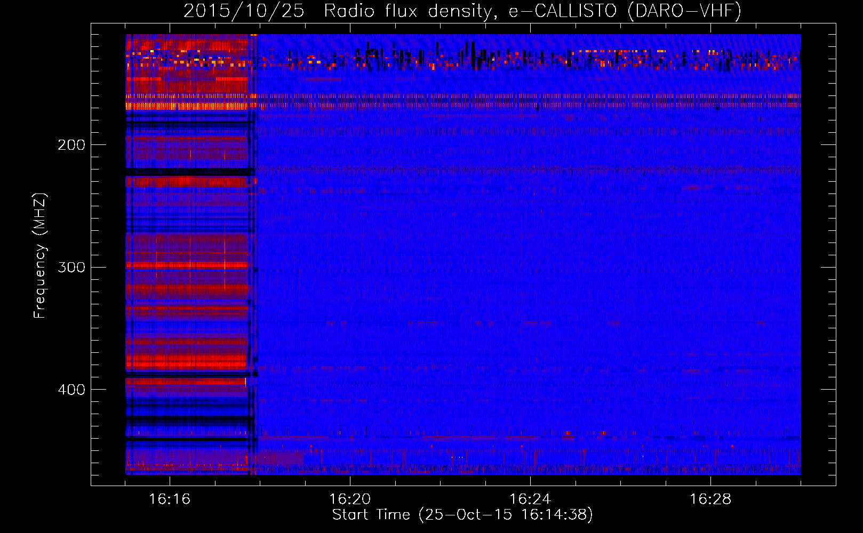Click the plot title 'Radio flux density, e-CALLISTO (DARO-VHF)'
The image size is (863, 533).
click(x=533, y=11)
